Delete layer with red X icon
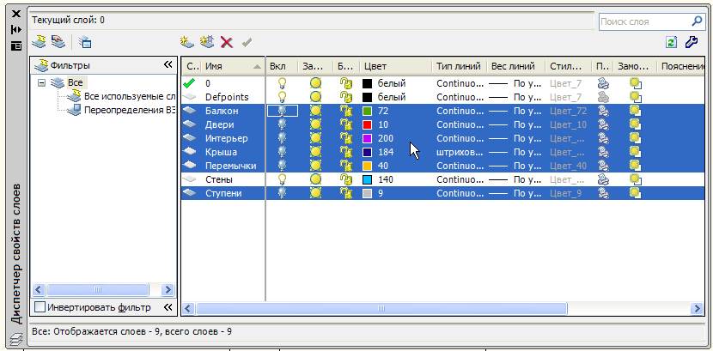713x351 pixels. 227,43
